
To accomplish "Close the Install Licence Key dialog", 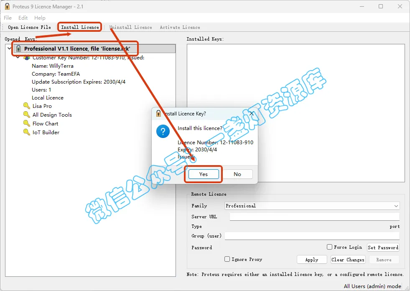I will [x=251, y=114].
